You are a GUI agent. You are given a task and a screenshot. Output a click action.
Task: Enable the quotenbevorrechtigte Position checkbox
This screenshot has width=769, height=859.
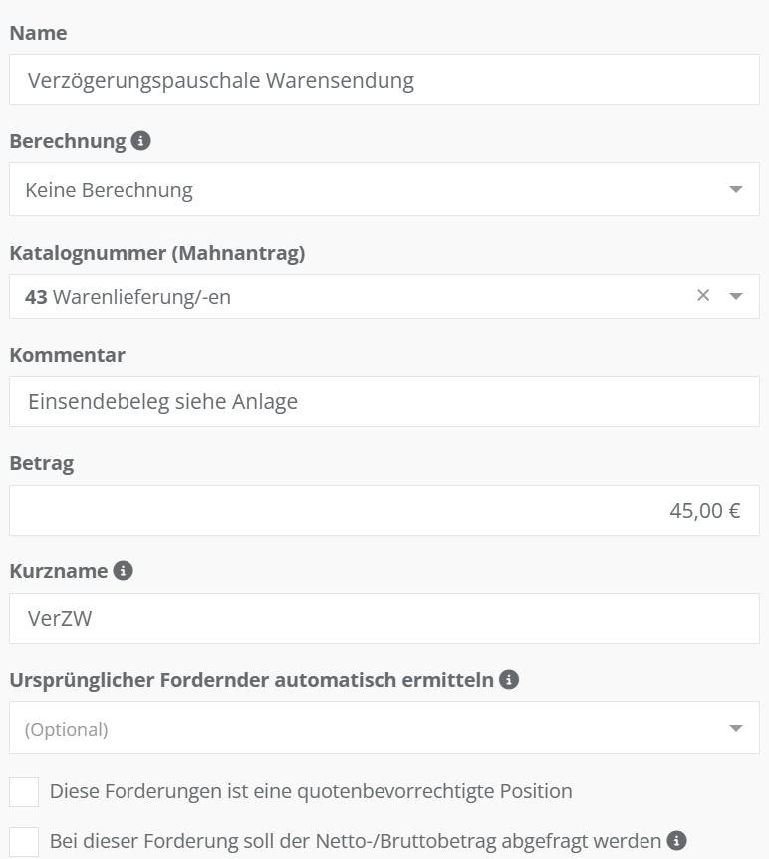click(x=24, y=792)
